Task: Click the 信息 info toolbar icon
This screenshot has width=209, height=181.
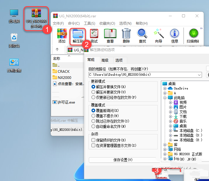Action: point(175,36)
